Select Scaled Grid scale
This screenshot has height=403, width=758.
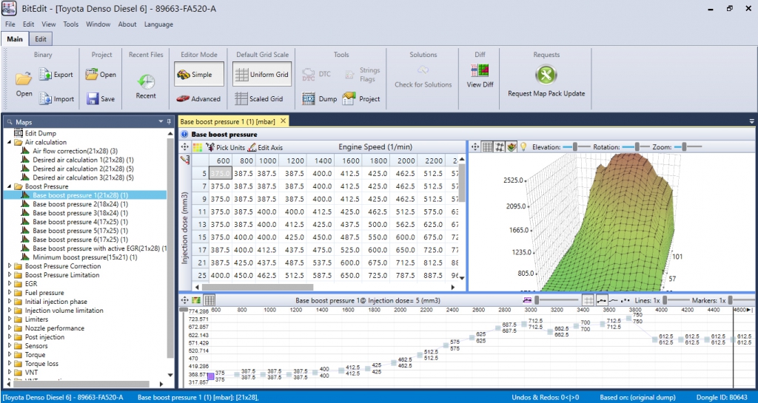pos(259,98)
